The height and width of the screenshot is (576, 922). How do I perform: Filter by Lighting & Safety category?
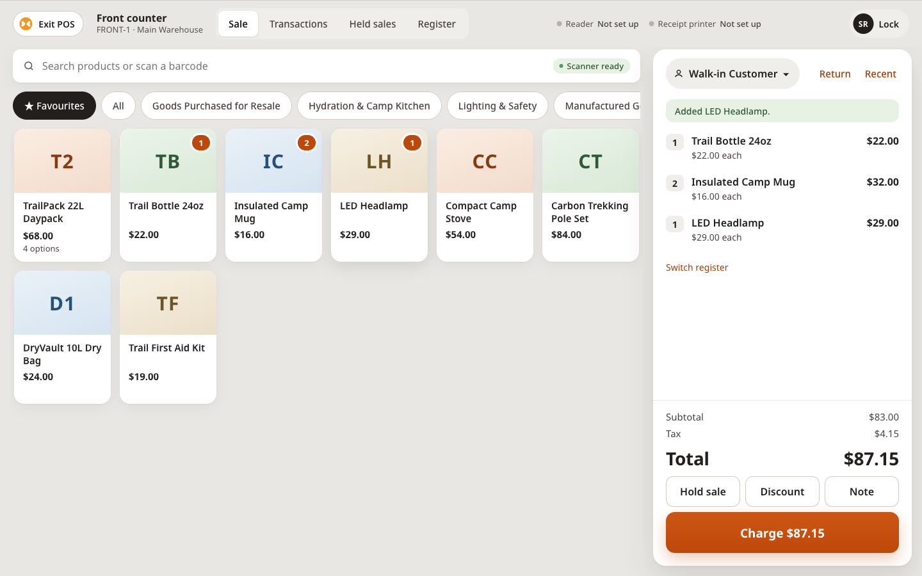pos(497,106)
